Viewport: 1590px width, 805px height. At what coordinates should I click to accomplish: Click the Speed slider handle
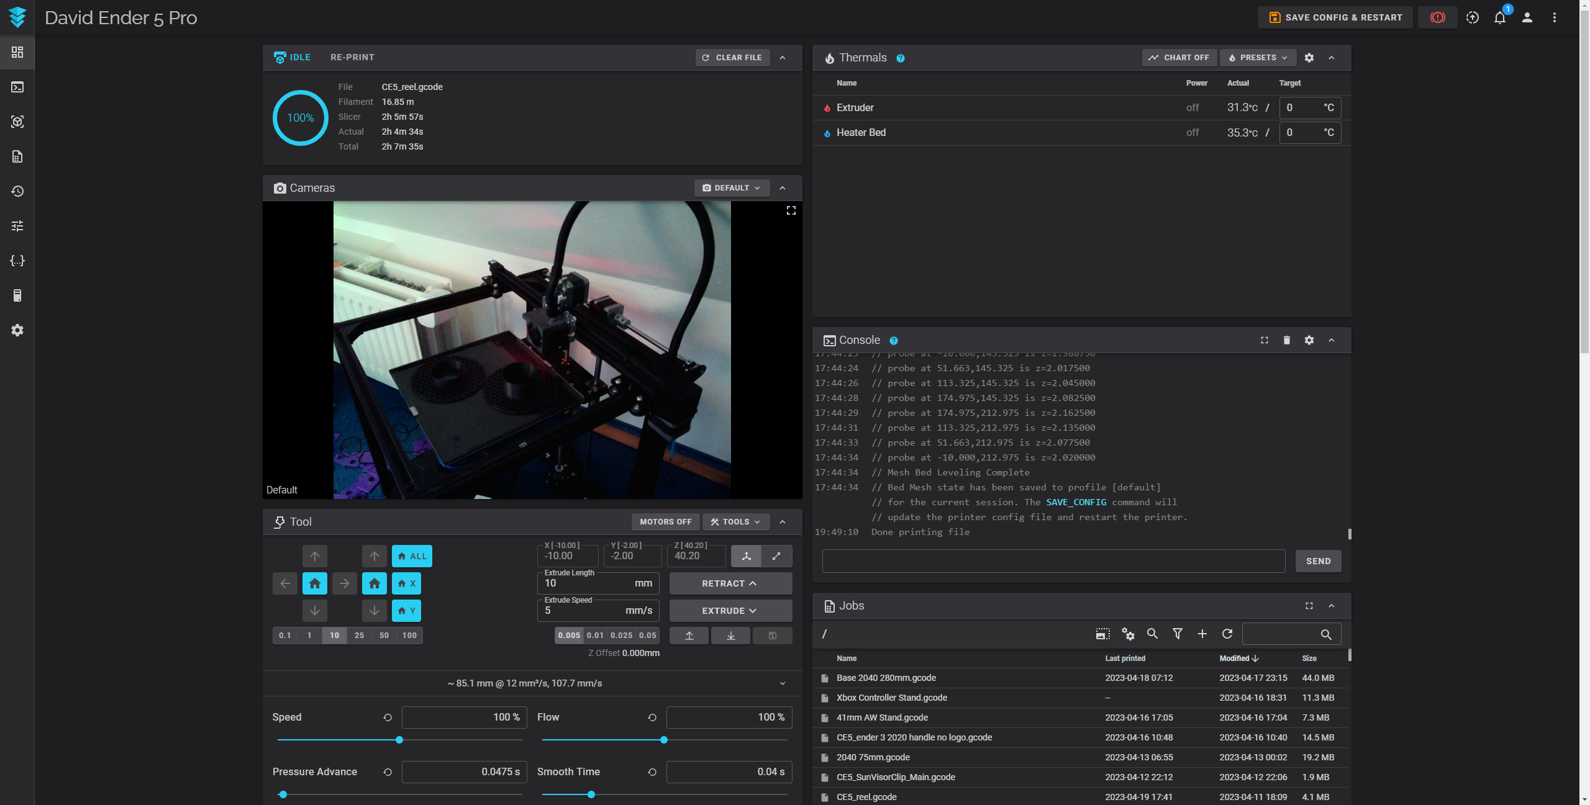399,740
